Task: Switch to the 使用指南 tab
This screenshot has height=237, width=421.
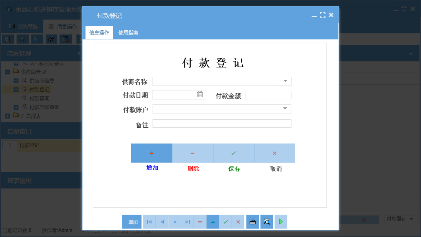Action: [128, 32]
